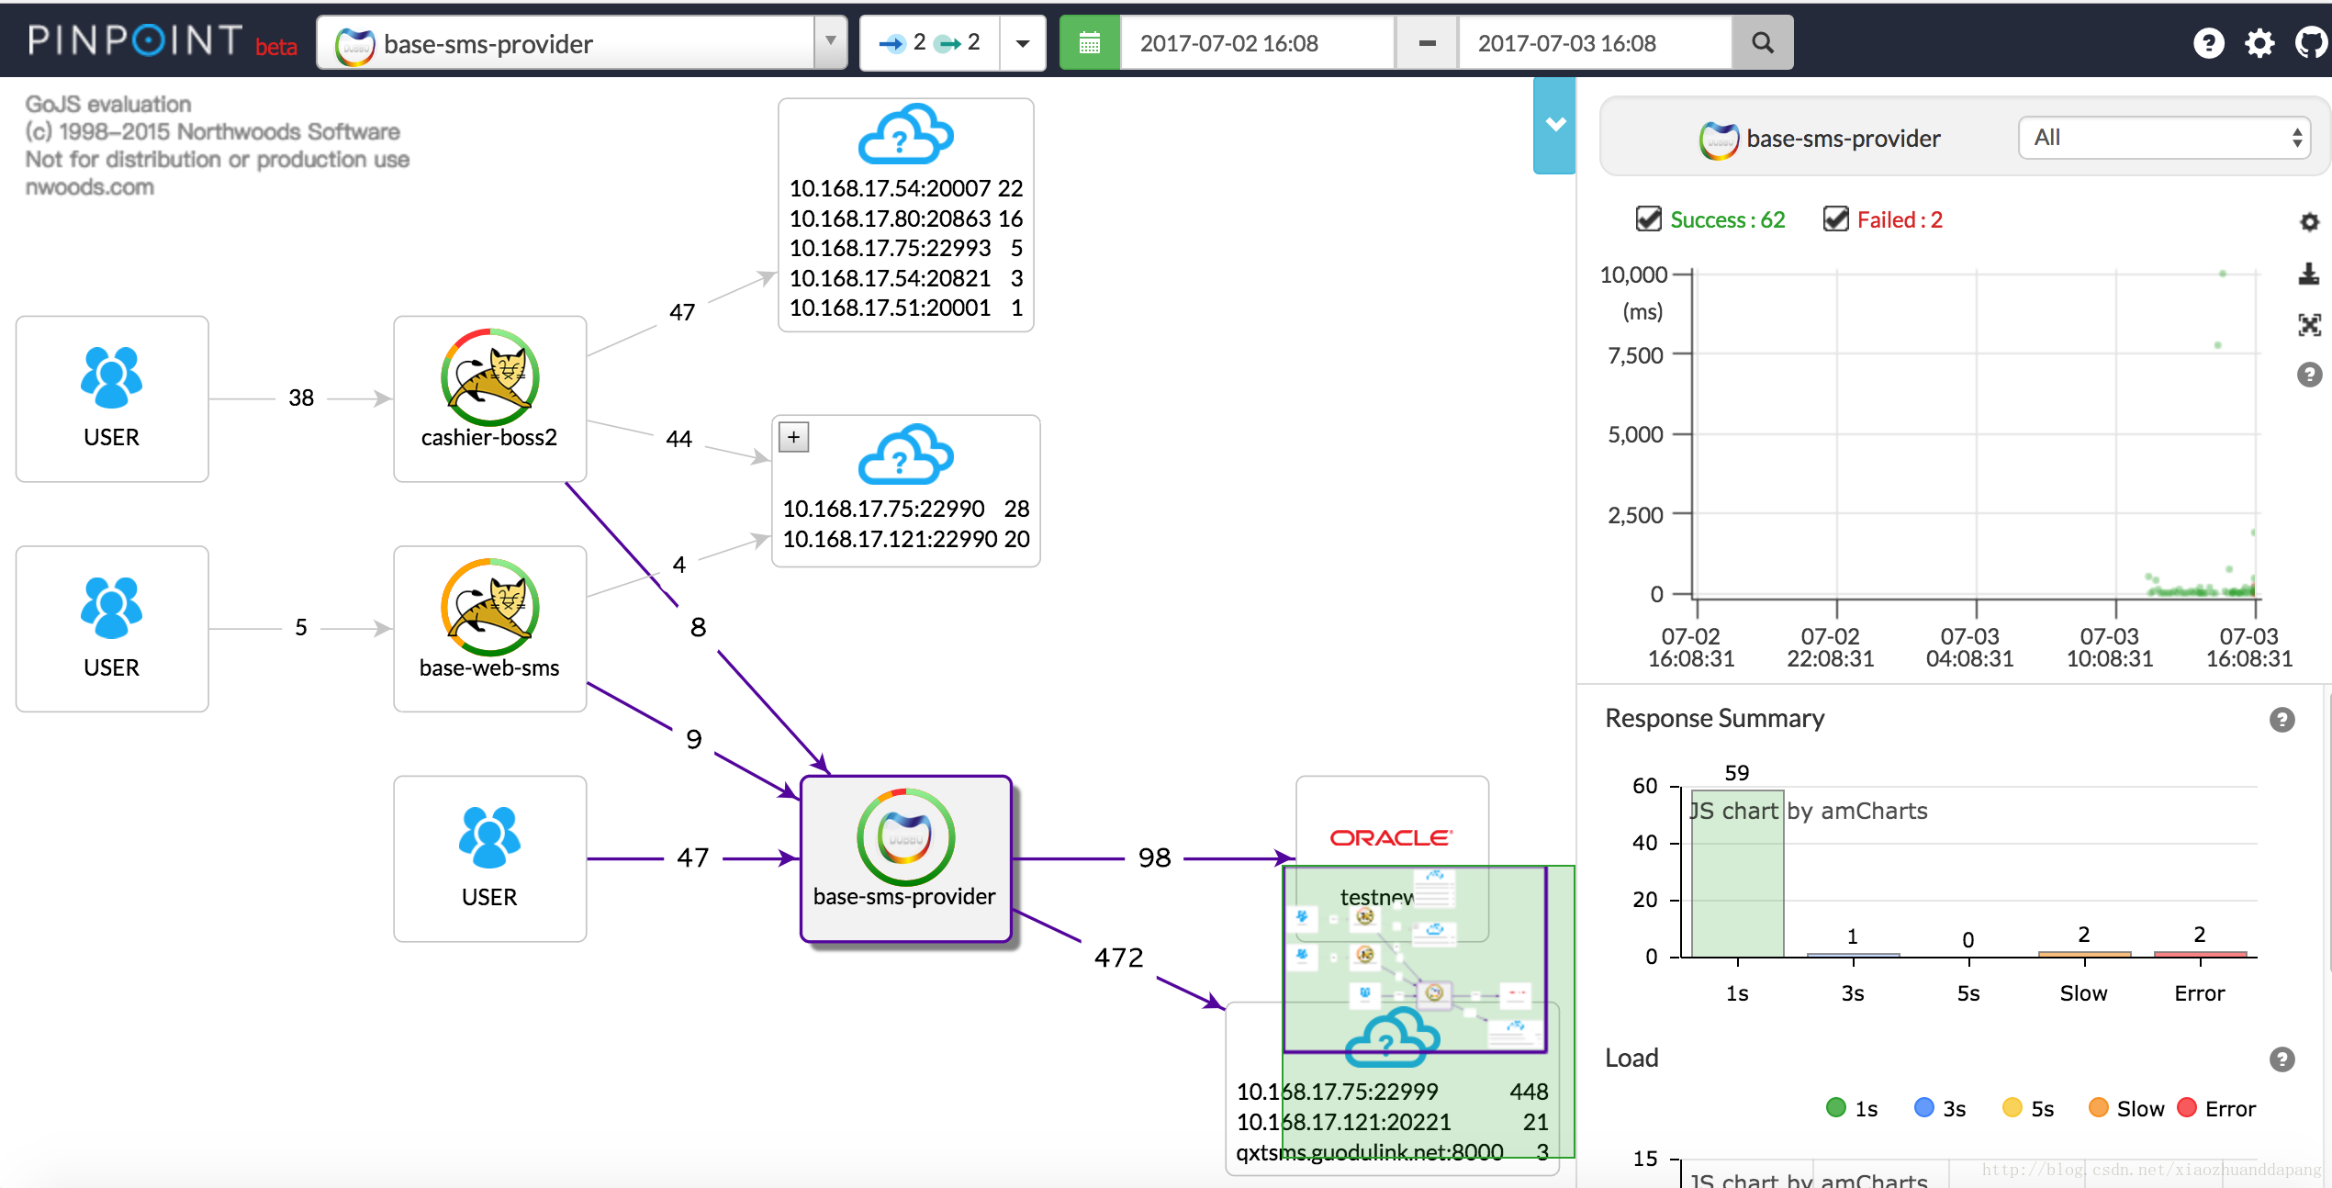Click the 1s bar showing 59
The height and width of the screenshot is (1188, 2332).
coord(1737,873)
